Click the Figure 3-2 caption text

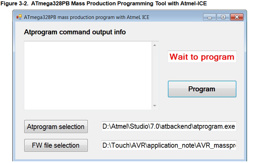pyautogui.click(x=104, y=3)
